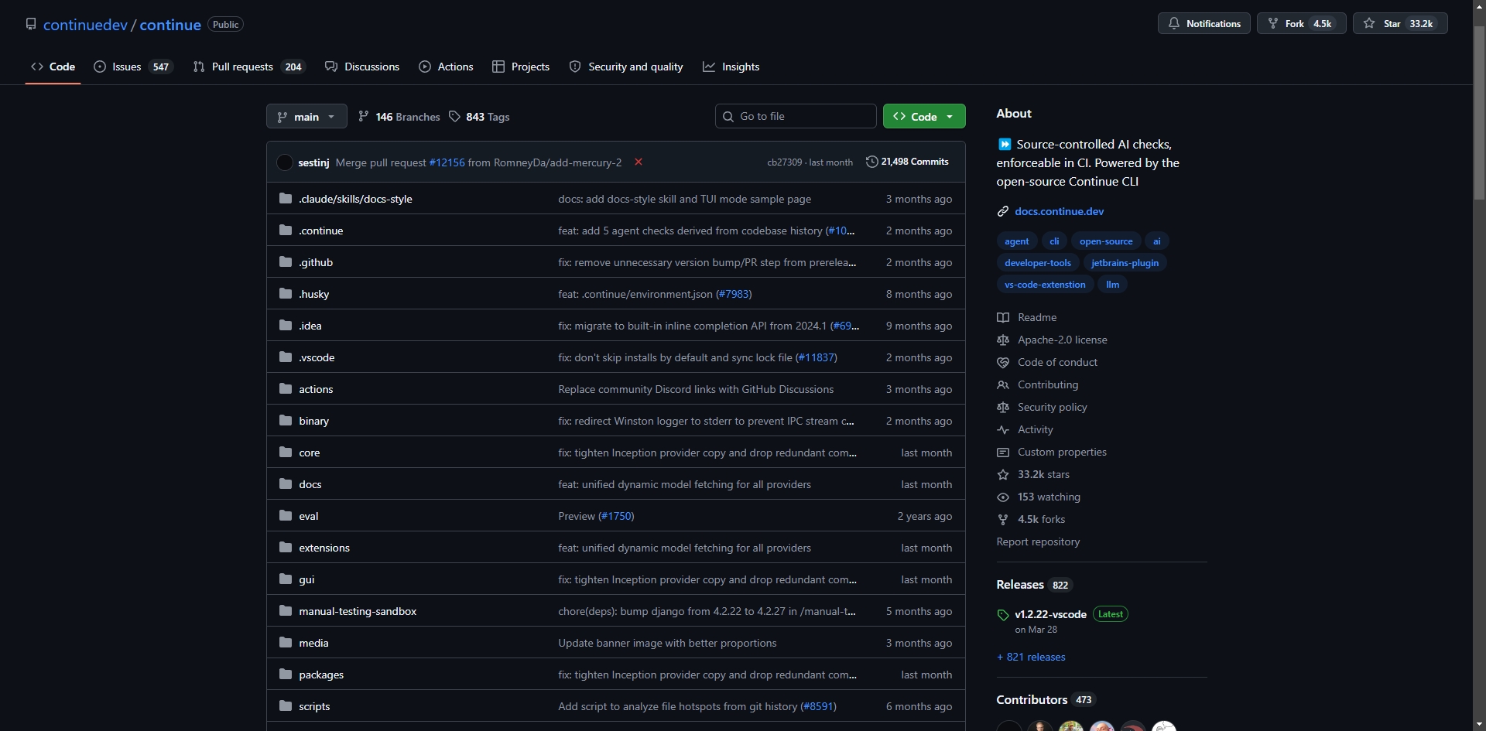View the 146 Branches link
This screenshot has height=731, width=1486.
(x=399, y=117)
